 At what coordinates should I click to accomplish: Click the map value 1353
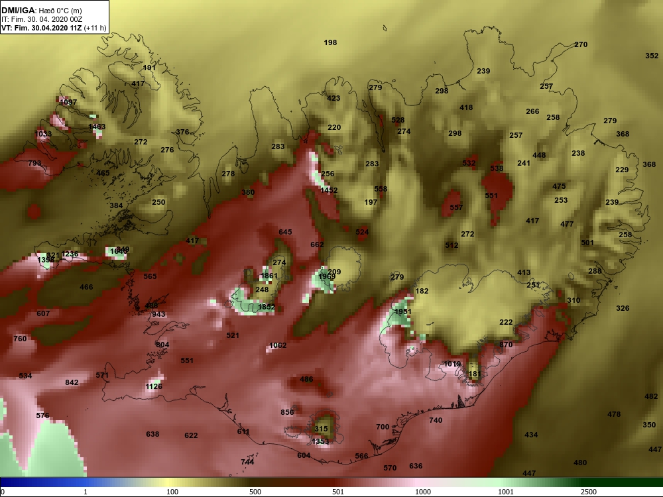click(x=320, y=441)
